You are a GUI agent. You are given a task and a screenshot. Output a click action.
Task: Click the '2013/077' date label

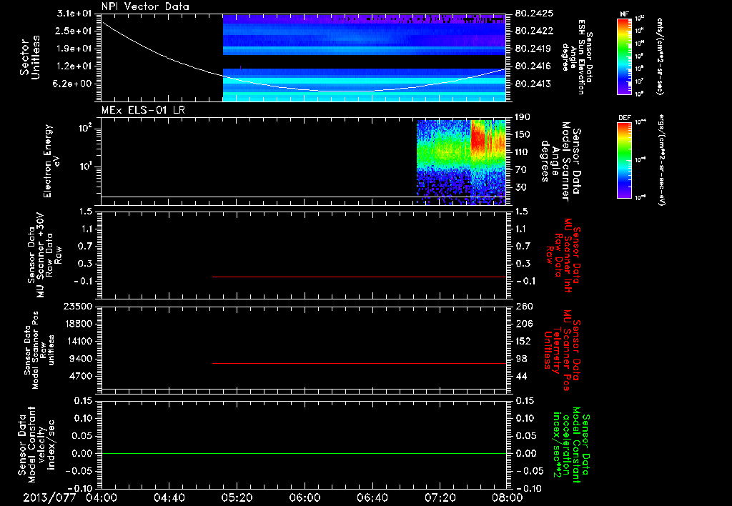[x=49, y=497]
